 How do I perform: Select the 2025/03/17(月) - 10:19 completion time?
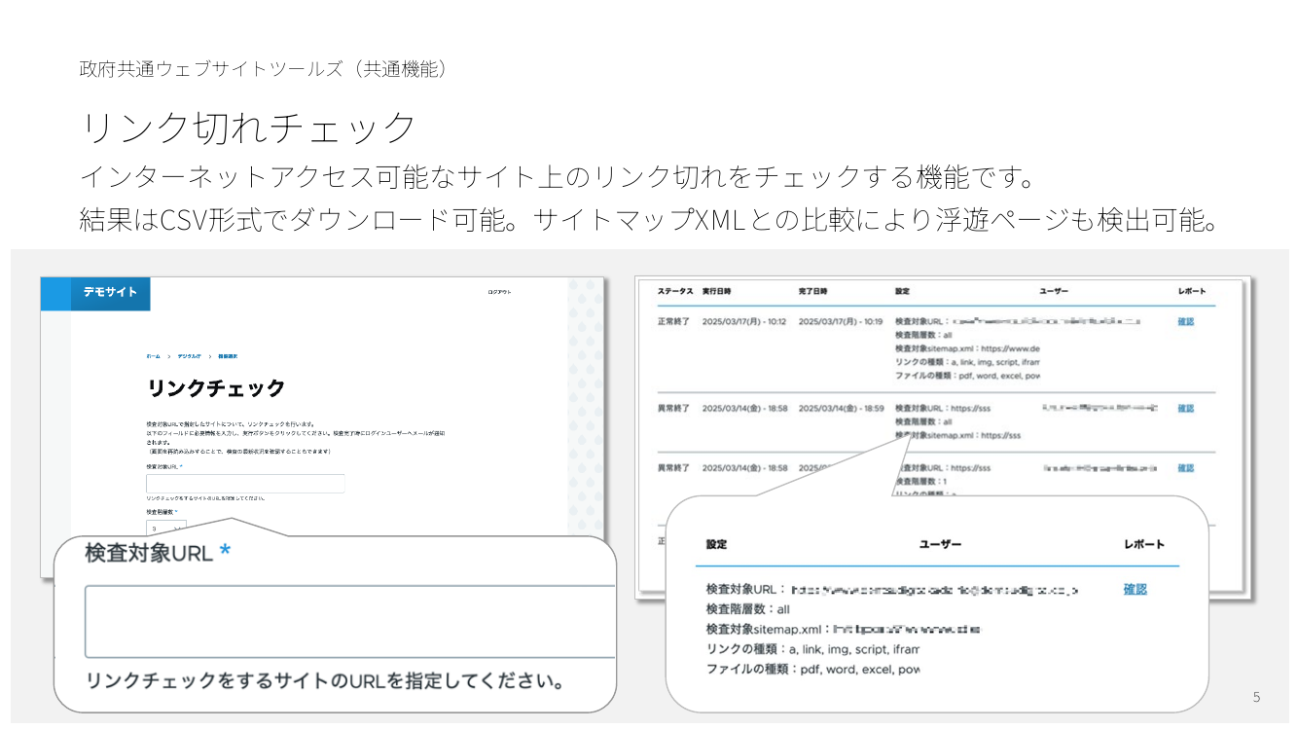841,321
